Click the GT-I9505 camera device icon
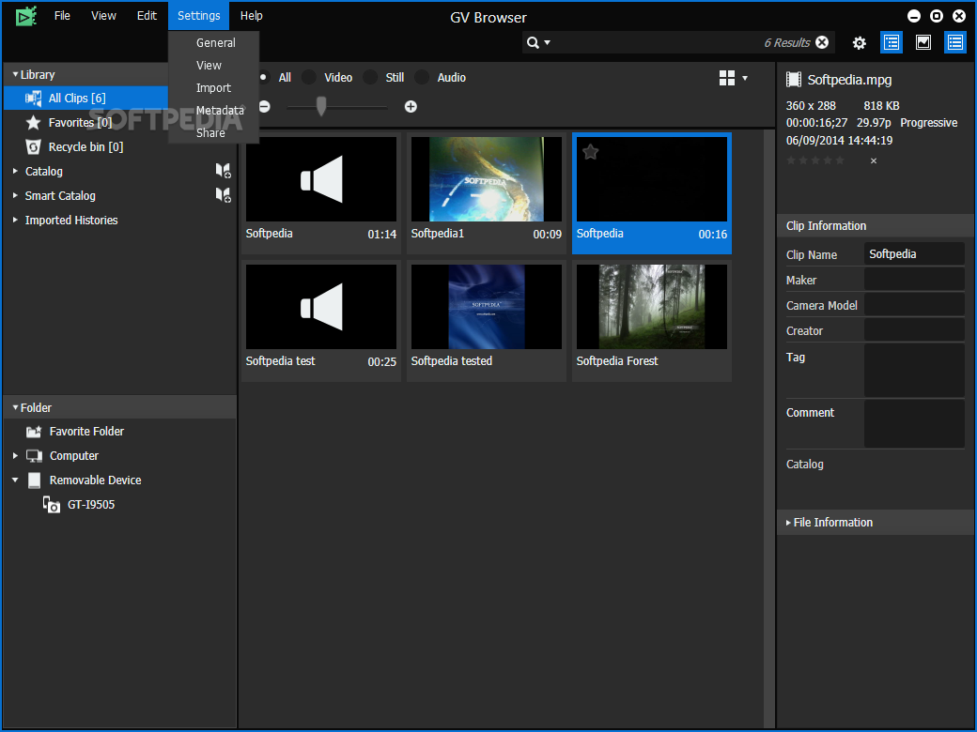Image resolution: width=977 pixels, height=732 pixels. pyautogui.click(x=51, y=504)
